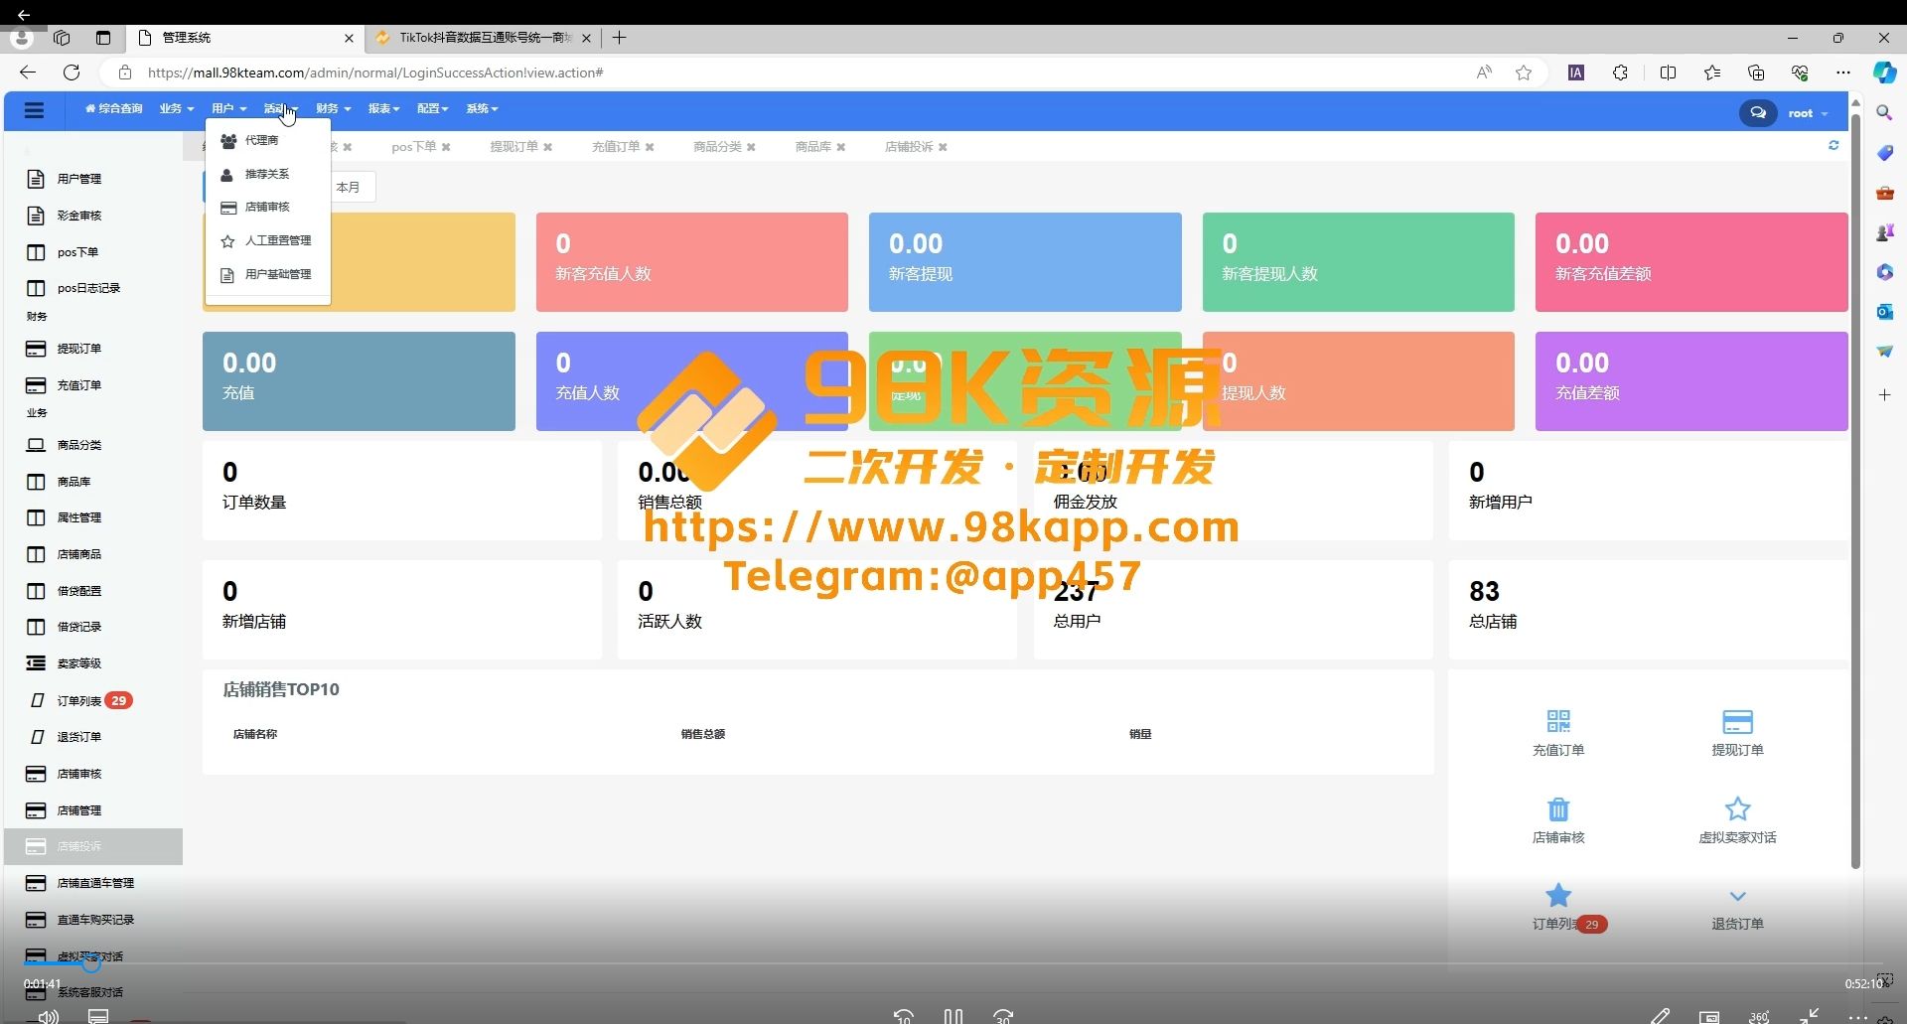Skip forward 30 seconds in video
Screen dimensions: 1907x1024
click(1003, 1015)
